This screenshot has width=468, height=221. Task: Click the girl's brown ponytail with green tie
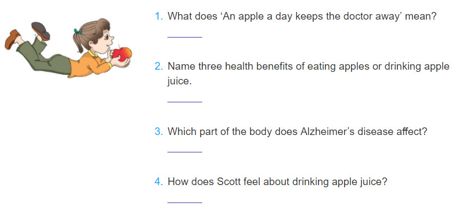[79, 40]
